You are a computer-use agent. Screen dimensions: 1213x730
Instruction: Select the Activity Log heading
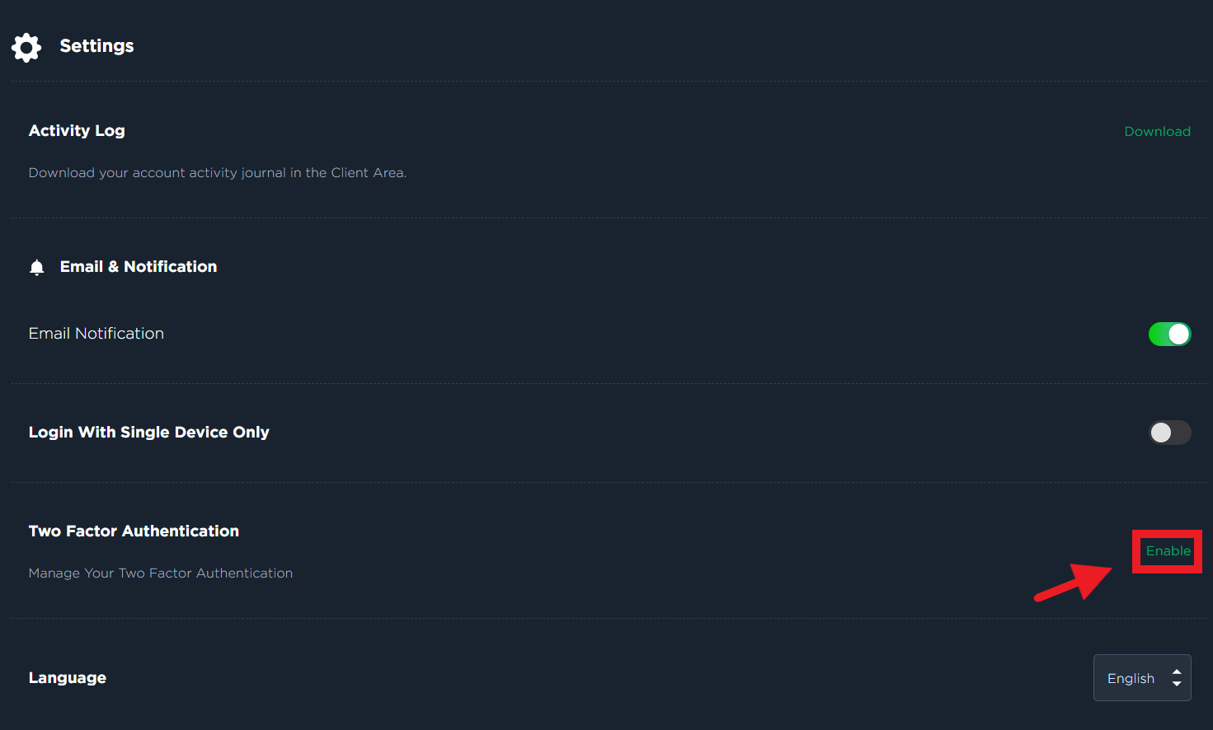[77, 130]
